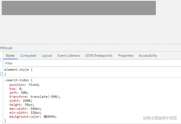Select the Event Listeners tab
This screenshot has height=124, width=181.
point(69,56)
